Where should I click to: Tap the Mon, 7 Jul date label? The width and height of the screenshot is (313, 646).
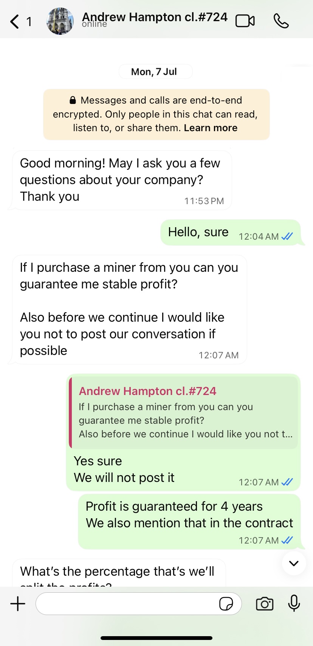click(x=154, y=72)
